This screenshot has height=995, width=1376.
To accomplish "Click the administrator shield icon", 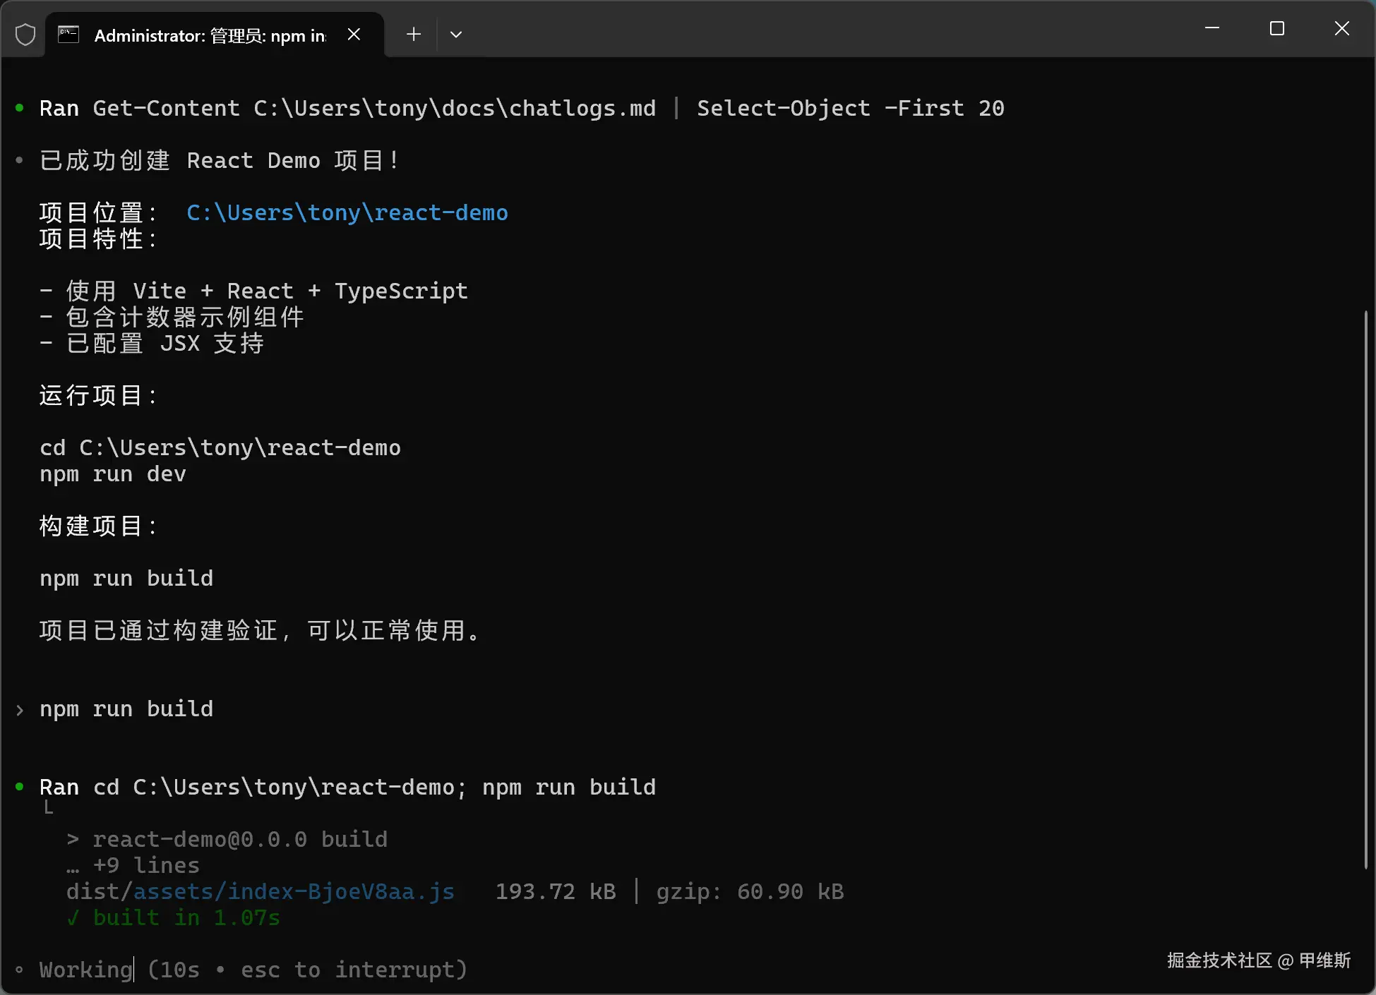I will click(25, 35).
